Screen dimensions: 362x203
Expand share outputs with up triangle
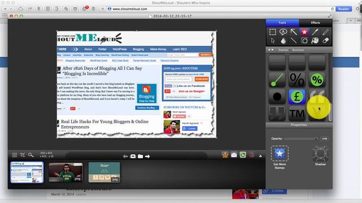click(x=260, y=156)
